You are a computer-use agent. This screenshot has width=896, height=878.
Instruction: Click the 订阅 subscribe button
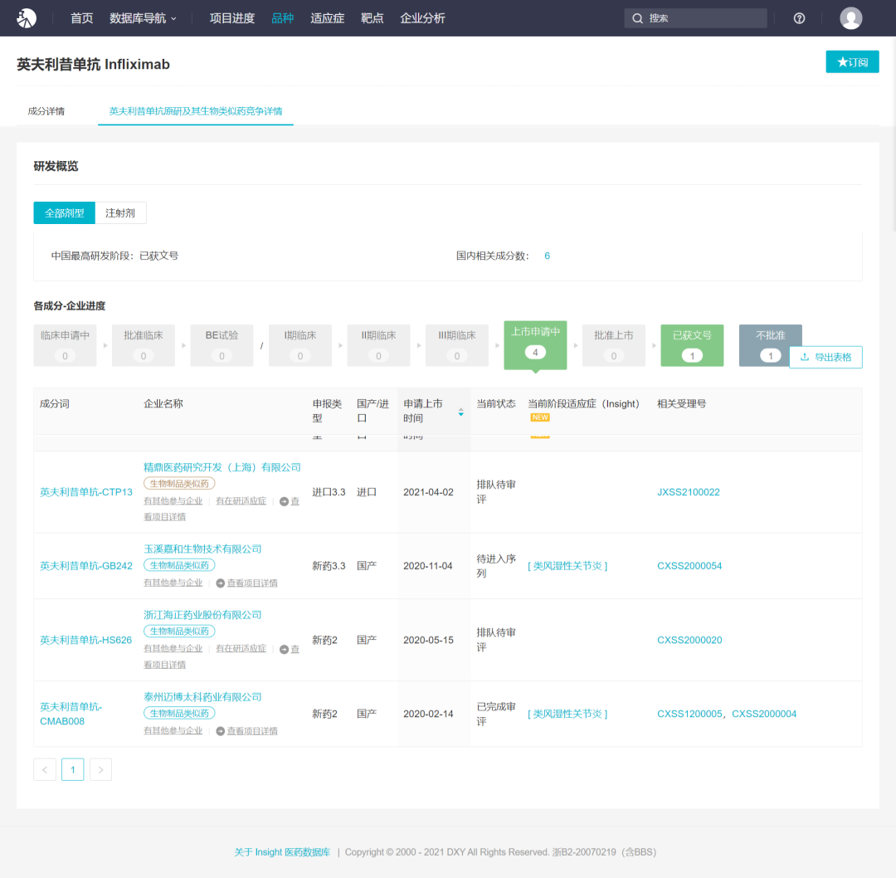[852, 61]
